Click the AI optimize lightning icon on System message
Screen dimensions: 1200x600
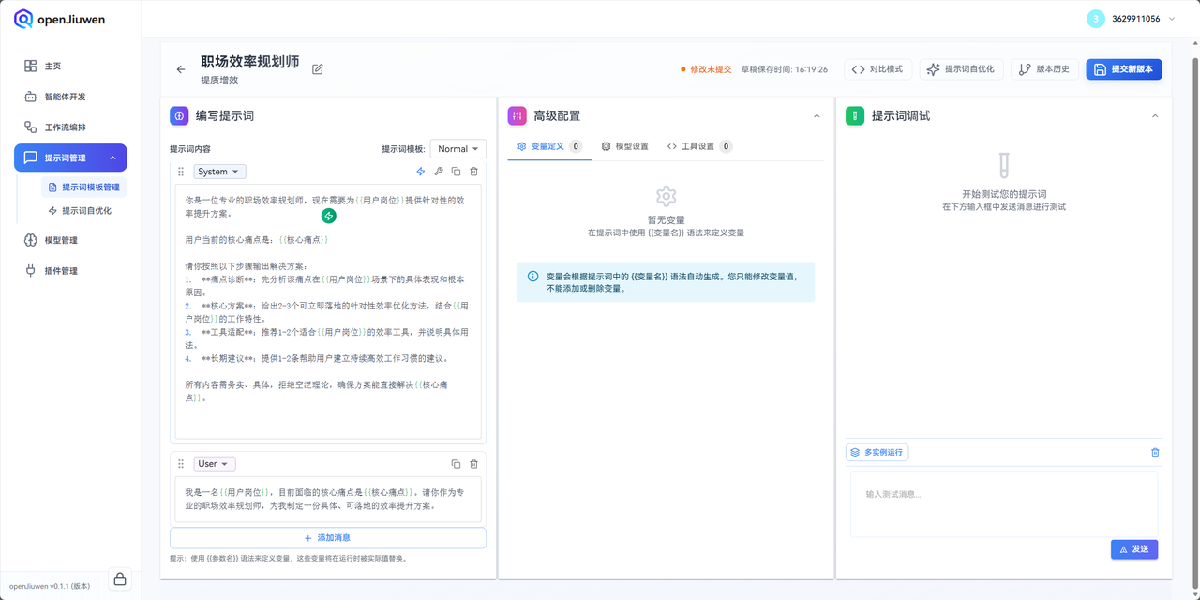tap(420, 172)
